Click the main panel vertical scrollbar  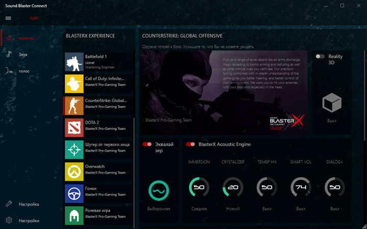(364, 96)
